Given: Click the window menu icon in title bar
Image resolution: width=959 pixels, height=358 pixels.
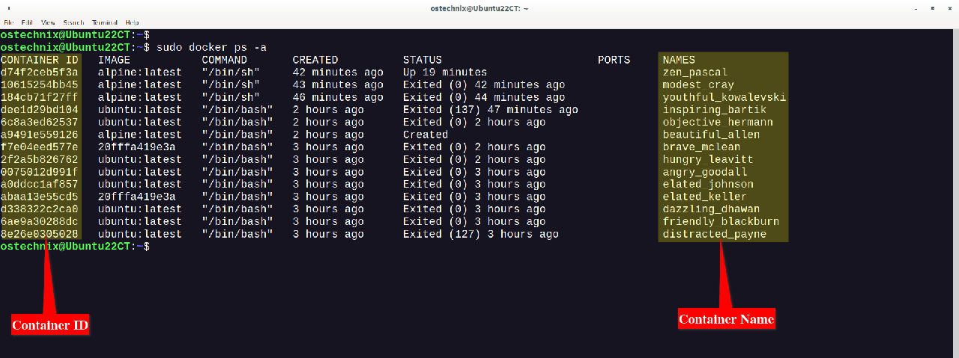Looking at the screenshot, I should tap(8, 8).
